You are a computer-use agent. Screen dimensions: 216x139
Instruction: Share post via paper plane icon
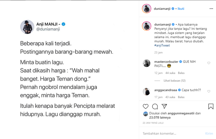164,106
